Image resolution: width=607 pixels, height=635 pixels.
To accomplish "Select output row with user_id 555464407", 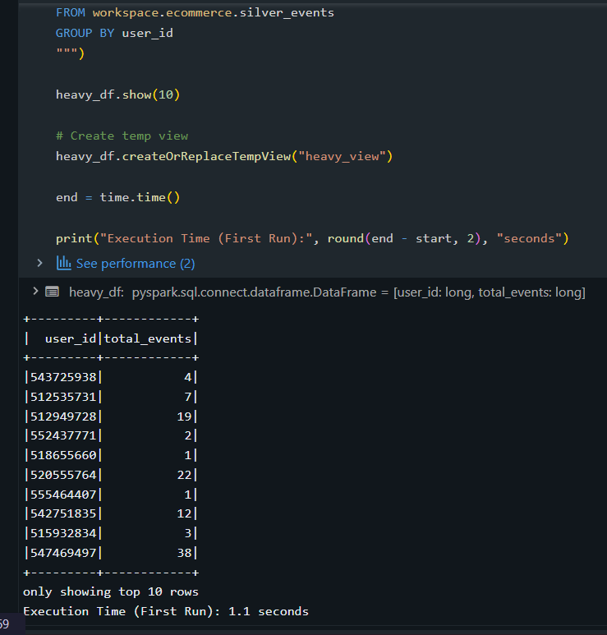I will pos(111,495).
